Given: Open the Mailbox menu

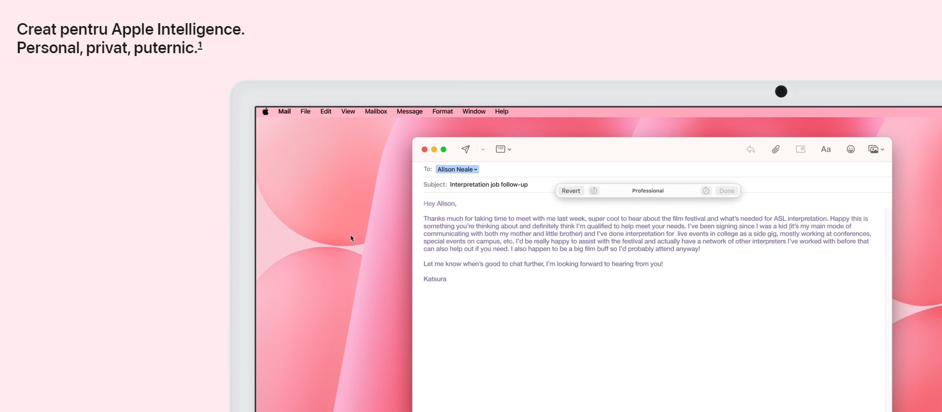Looking at the screenshot, I should pos(376,112).
